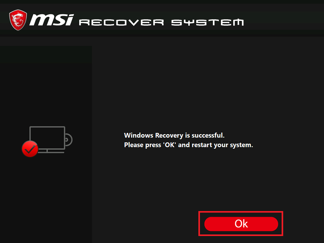This screenshot has width=324, height=243.
Task: Click the white dragon emblem inside shield
Action: [18, 20]
